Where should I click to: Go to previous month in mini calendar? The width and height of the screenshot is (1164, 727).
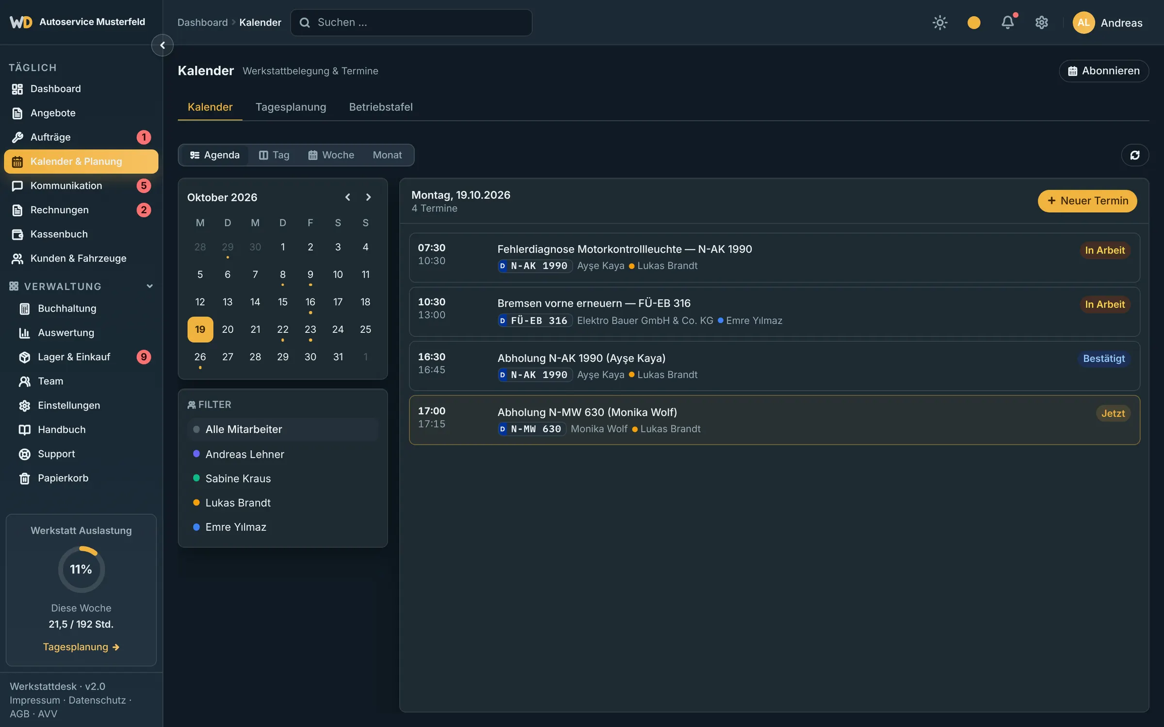coord(348,197)
